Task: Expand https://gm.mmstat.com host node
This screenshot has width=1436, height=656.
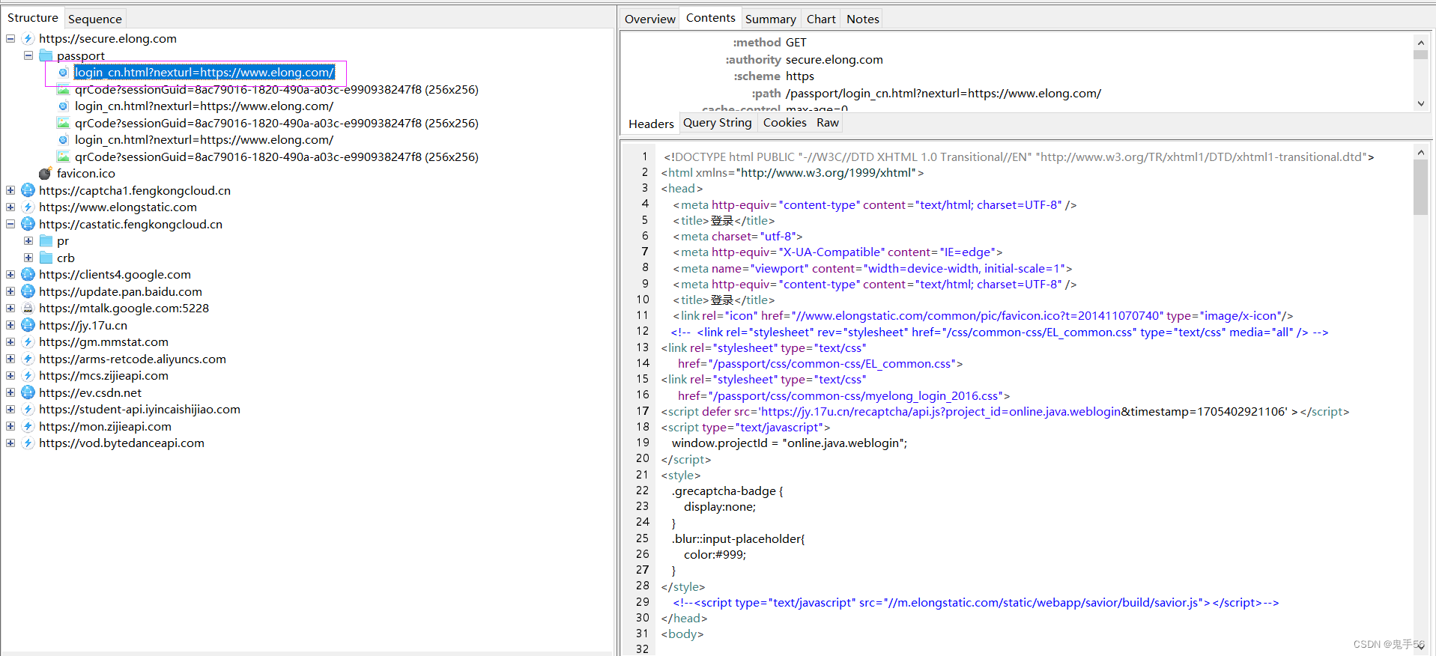Action: point(10,342)
